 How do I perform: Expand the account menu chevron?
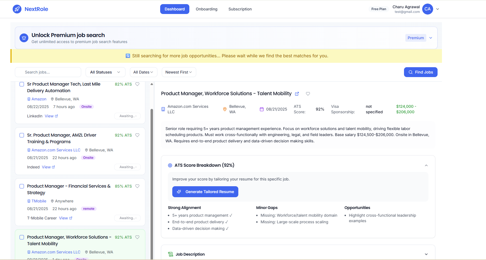[x=438, y=9]
